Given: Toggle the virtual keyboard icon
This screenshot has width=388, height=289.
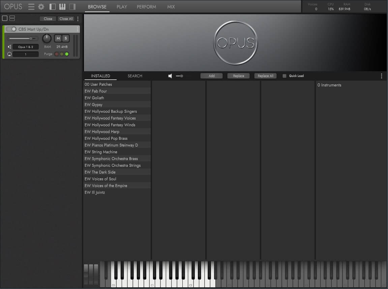Looking at the screenshot, I should (x=62, y=7).
